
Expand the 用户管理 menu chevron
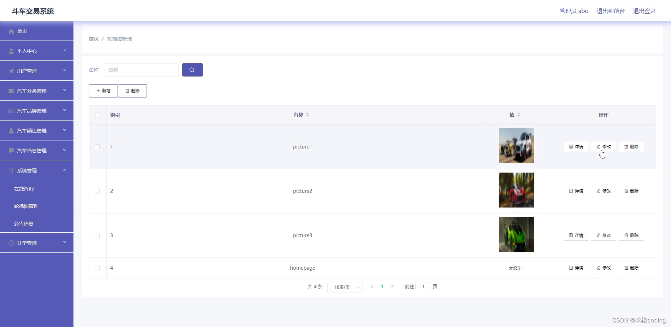pyautogui.click(x=64, y=70)
